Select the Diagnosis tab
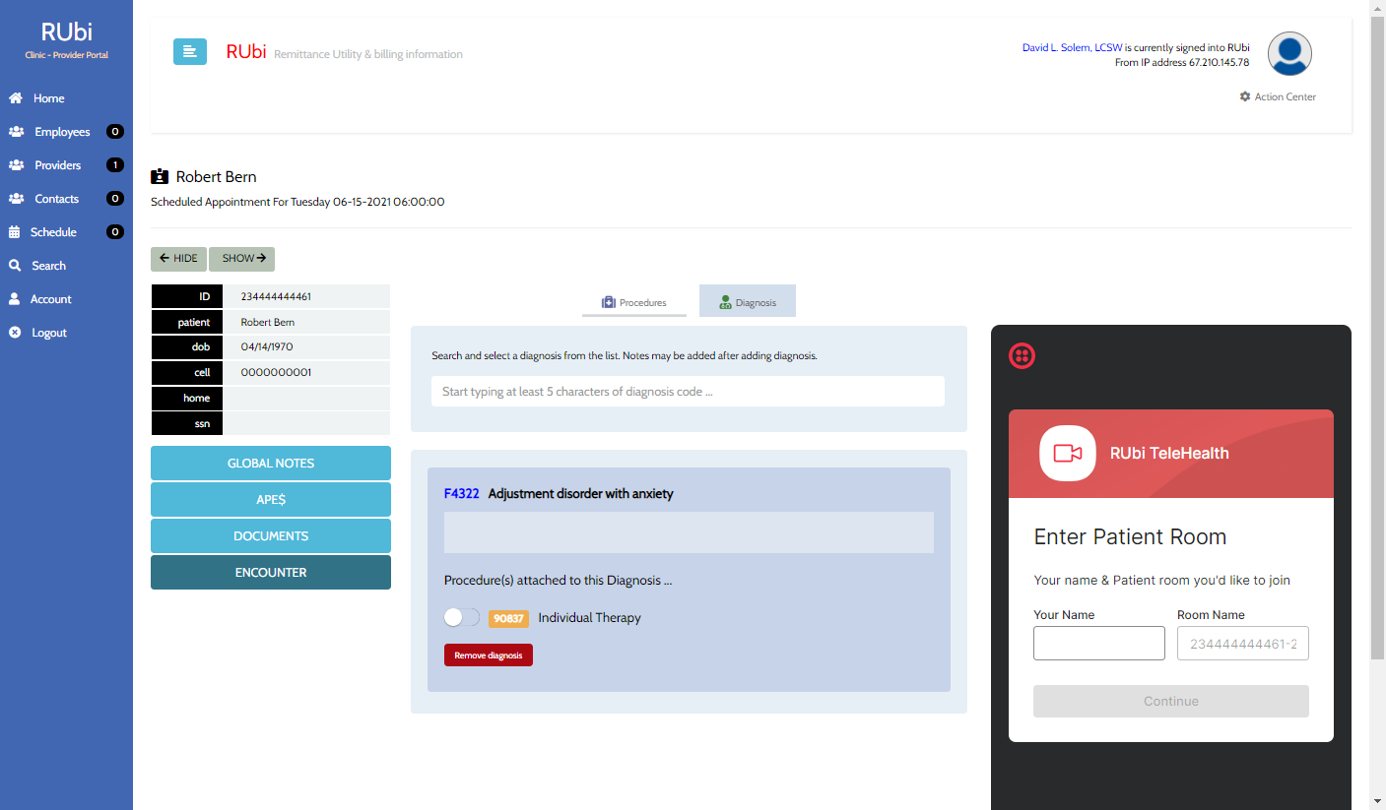The height and width of the screenshot is (810, 1386). [x=748, y=302]
